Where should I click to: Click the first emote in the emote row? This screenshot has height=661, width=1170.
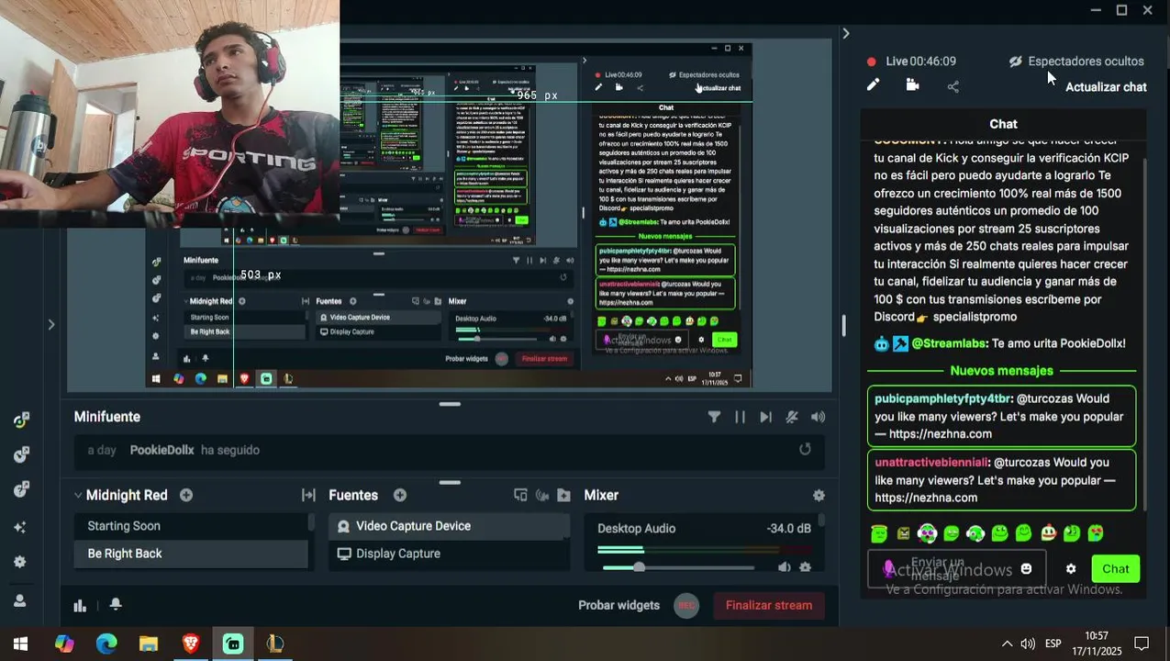879,533
